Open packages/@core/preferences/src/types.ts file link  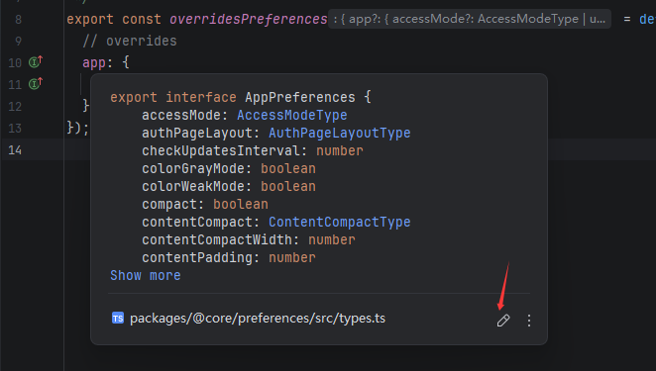pyautogui.click(x=258, y=319)
